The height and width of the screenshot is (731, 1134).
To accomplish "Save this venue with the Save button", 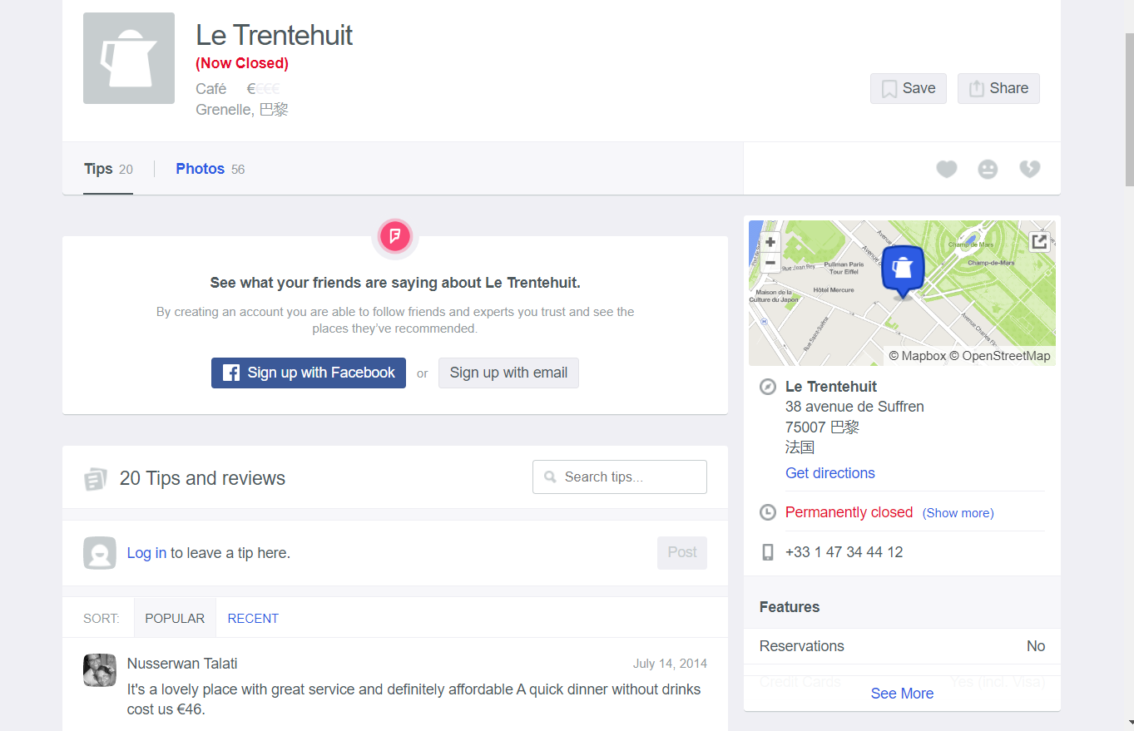I will pyautogui.click(x=909, y=88).
